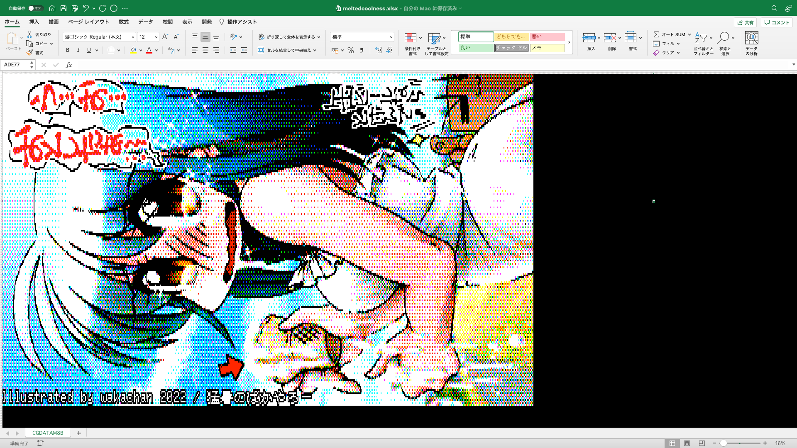
Task: Decrease decimal places
Action: click(x=389, y=50)
